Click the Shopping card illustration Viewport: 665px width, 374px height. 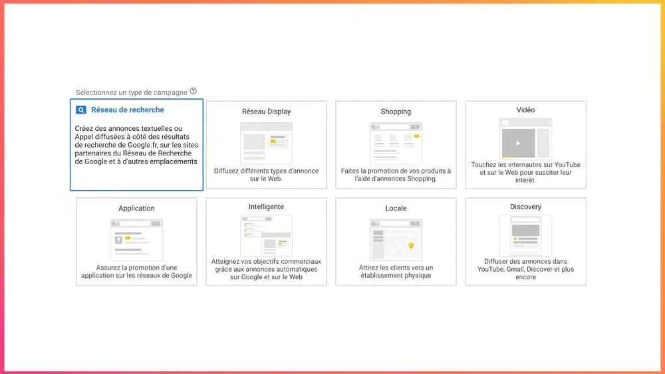[x=396, y=143]
